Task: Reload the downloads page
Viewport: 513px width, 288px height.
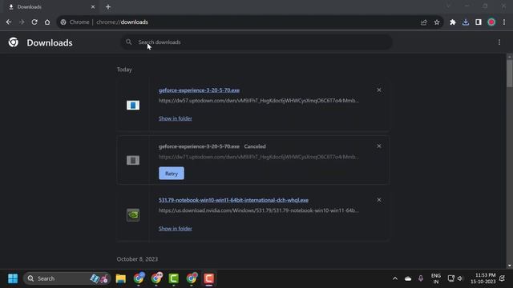Action: coord(34,22)
